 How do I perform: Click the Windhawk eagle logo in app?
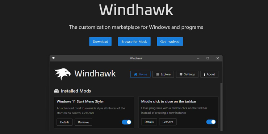62,74
